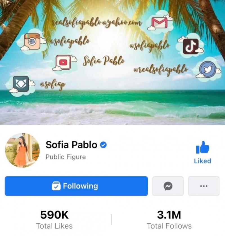Click the realsofiapablo@yahoo.com email text

[x=97, y=23]
